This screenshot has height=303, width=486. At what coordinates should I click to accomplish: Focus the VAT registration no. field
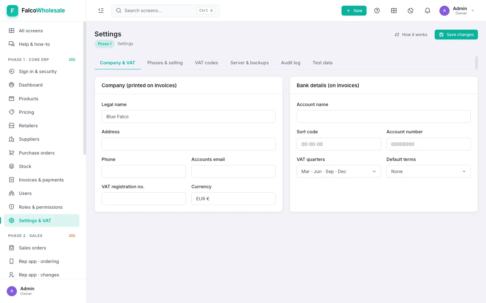point(143,199)
